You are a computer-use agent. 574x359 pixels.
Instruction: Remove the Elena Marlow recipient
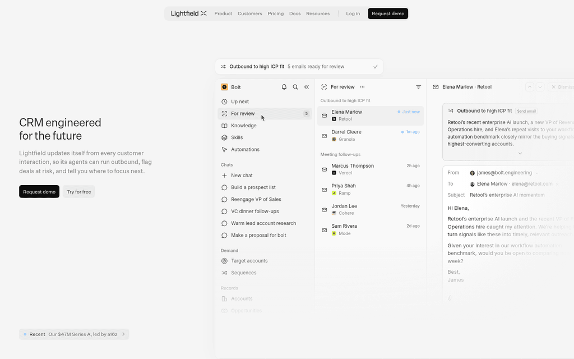[x=557, y=184]
